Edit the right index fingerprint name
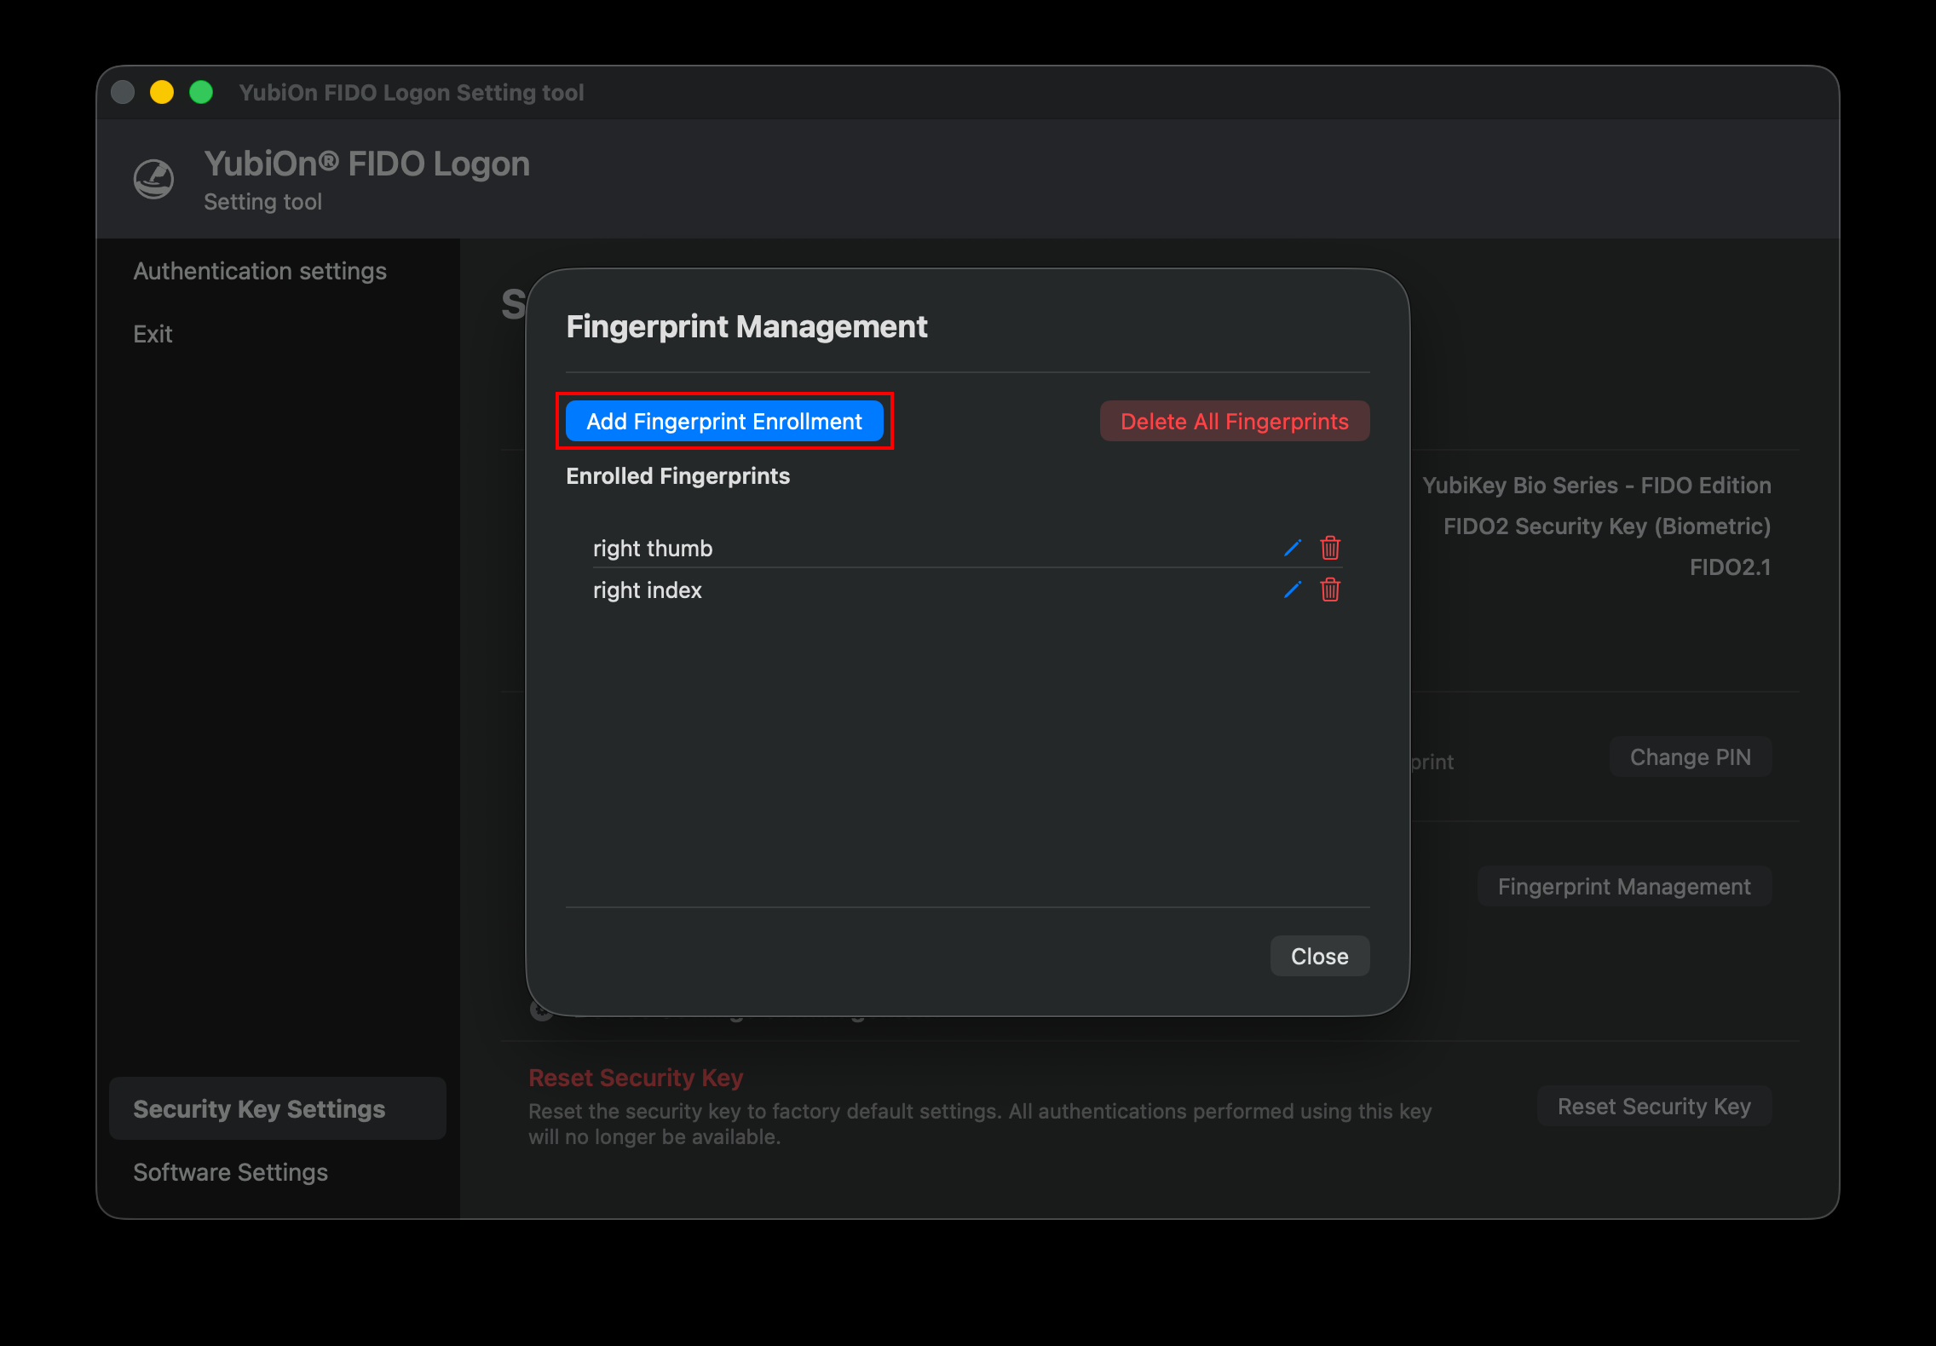 pyautogui.click(x=1293, y=590)
